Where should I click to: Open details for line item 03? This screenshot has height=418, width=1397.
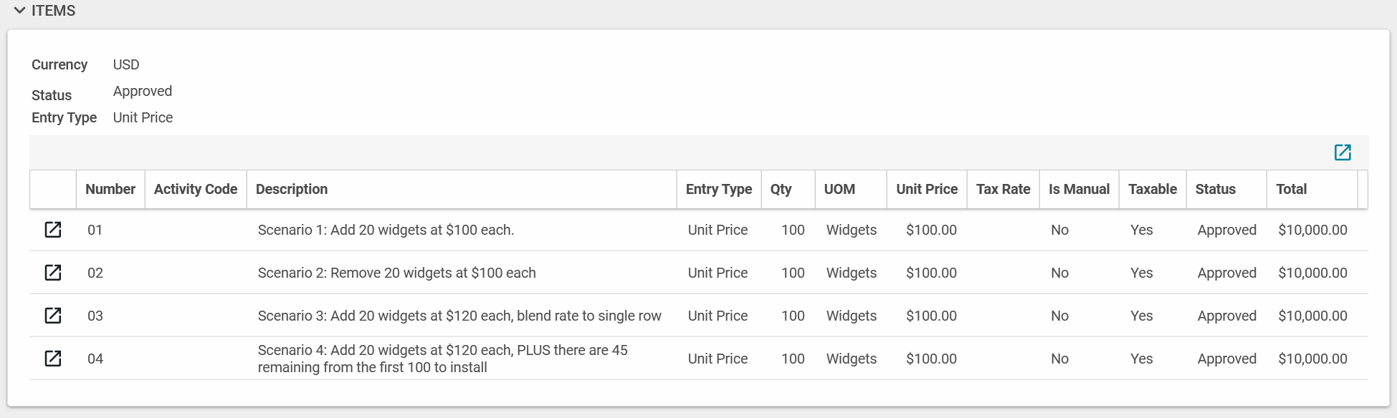tap(53, 316)
